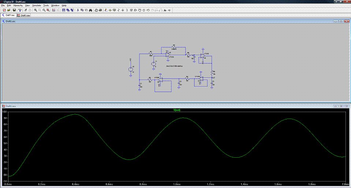
Task: Click the Cut scissors tool icon
Action: 78,10
